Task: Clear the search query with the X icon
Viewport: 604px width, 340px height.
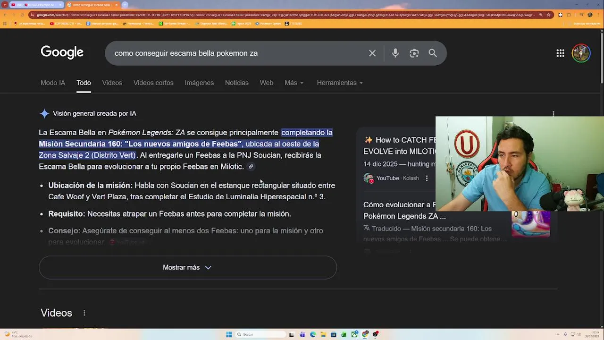Action: click(x=372, y=53)
